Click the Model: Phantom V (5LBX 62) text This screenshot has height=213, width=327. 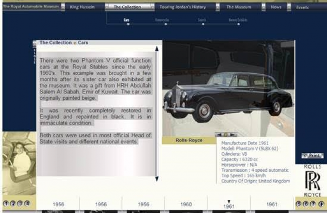pos(250,149)
